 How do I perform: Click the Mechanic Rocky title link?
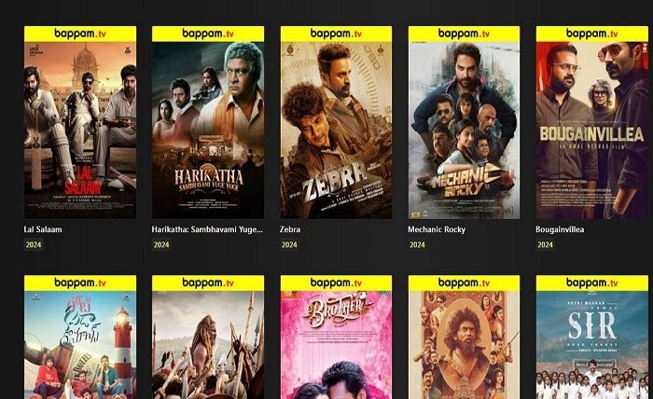coord(437,229)
